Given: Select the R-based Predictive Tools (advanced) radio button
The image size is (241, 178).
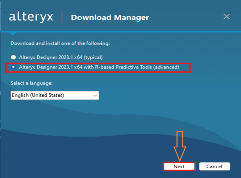Looking at the screenshot, I should tap(13, 67).
